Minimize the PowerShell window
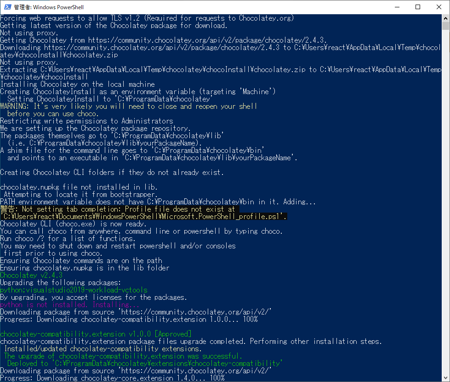 [397, 7]
